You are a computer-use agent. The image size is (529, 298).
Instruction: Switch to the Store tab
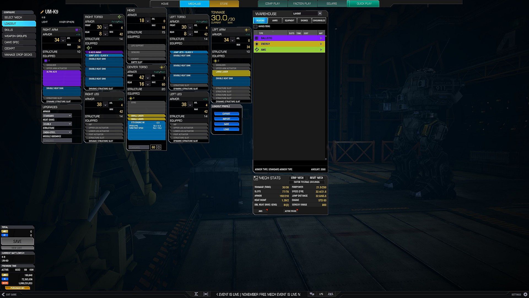pos(224,4)
